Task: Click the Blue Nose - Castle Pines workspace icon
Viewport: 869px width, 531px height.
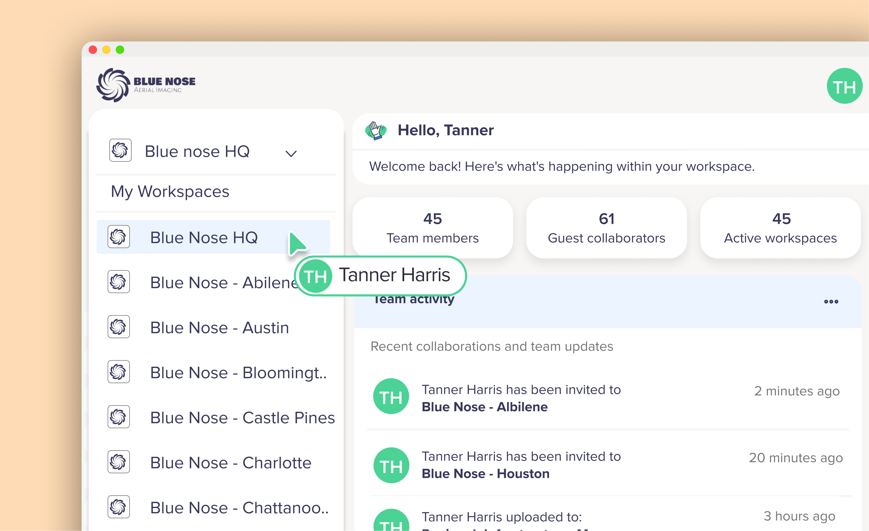Action: [118, 417]
